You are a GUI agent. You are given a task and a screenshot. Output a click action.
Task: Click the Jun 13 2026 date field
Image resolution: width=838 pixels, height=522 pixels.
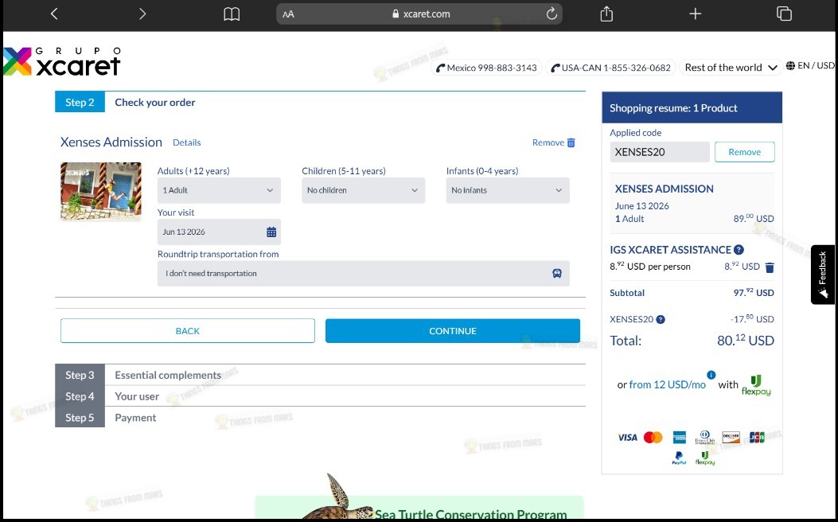coord(219,232)
